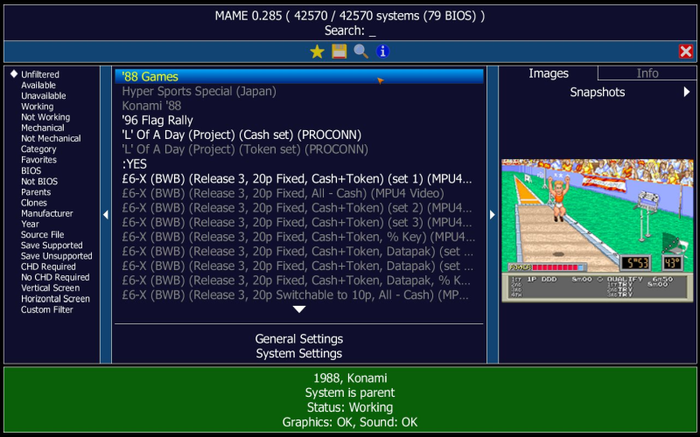This screenshot has height=437, width=700.
Task: Click the Snapshots label
Action: 598,93
